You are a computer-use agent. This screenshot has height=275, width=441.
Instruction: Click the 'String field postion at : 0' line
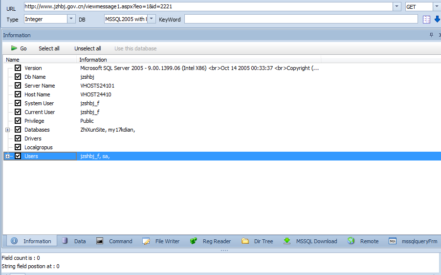coord(30,266)
